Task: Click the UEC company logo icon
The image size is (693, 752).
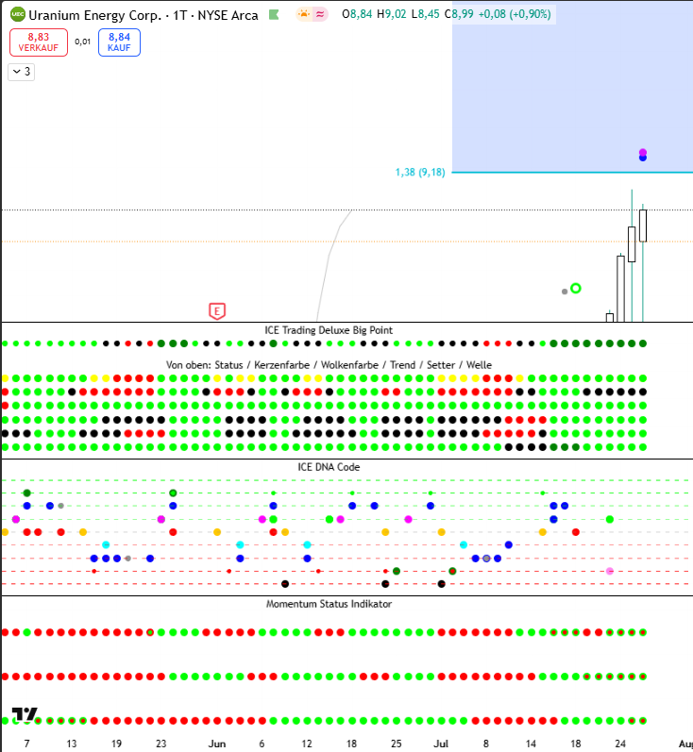Action: tap(17, 15)
